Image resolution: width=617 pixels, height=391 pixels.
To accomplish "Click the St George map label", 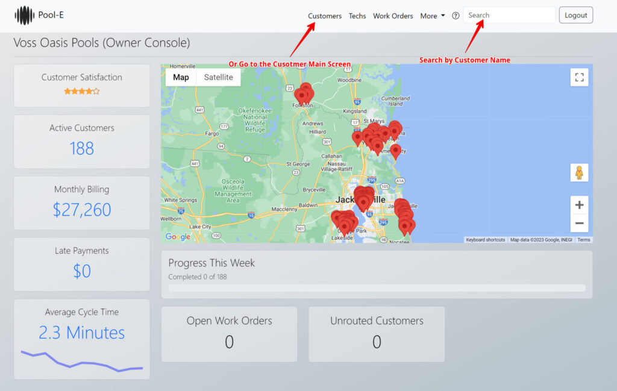I will (298, 164).
